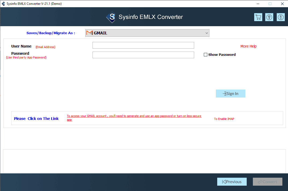Viewport: 288px width, 191px height.
Task: Enable the Show Password checkbox
Action: [x=205, y=54]
